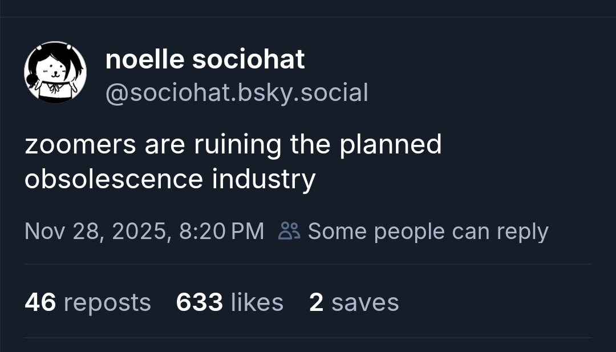Open "Some people can reply" settings
The height and width of the screenshot is (352, 616).
point(428,231)
